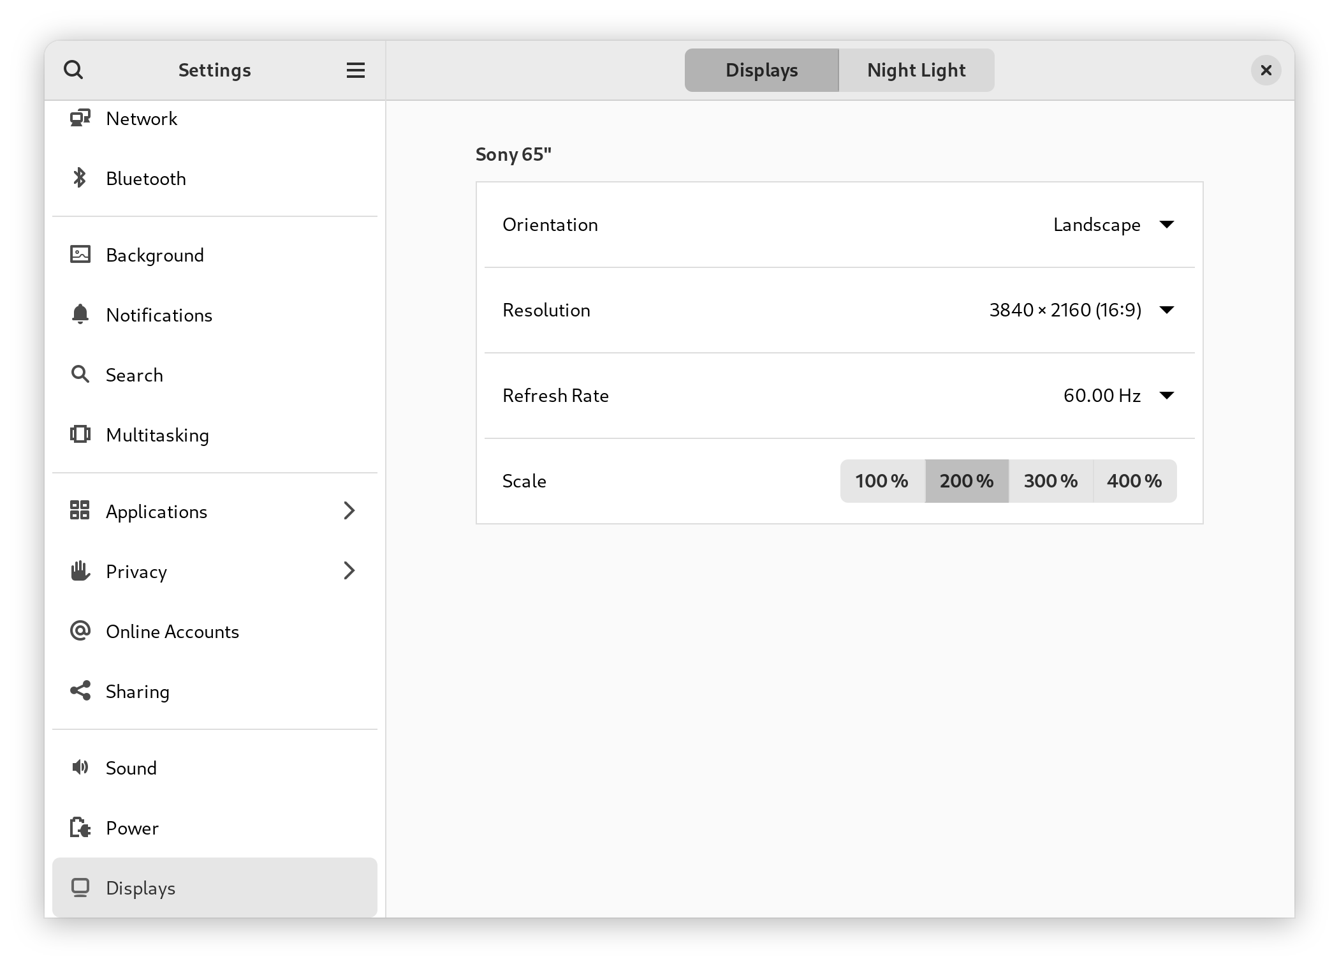The width and height of the screenshot is (1339, 966).
Task: Open the Resolution dropdown arrow
Action: (x=1167, y=310)
